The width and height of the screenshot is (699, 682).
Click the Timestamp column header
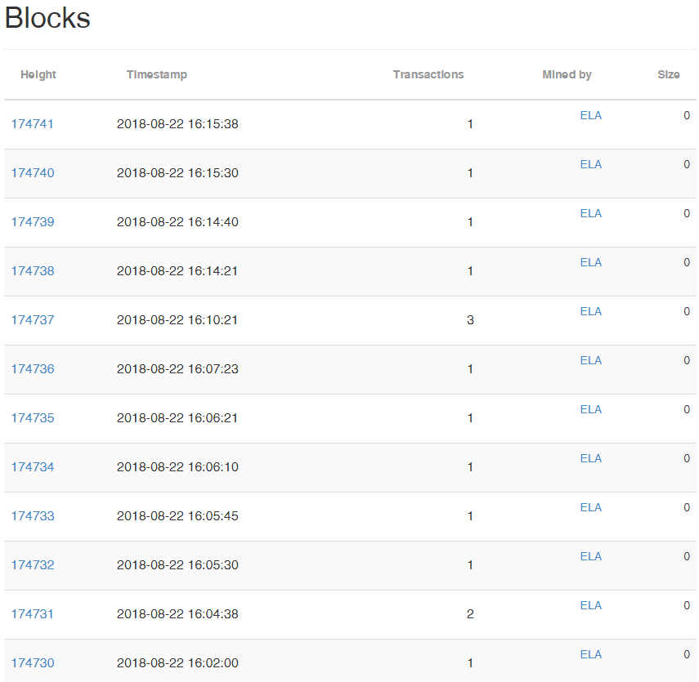click(x=157, y=75)
